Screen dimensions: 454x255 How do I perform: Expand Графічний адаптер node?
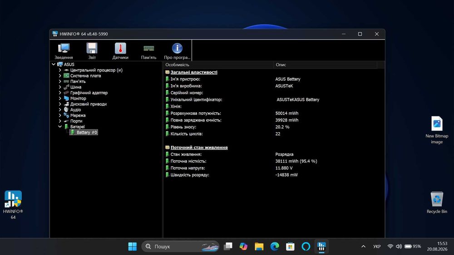coord(60,93)
